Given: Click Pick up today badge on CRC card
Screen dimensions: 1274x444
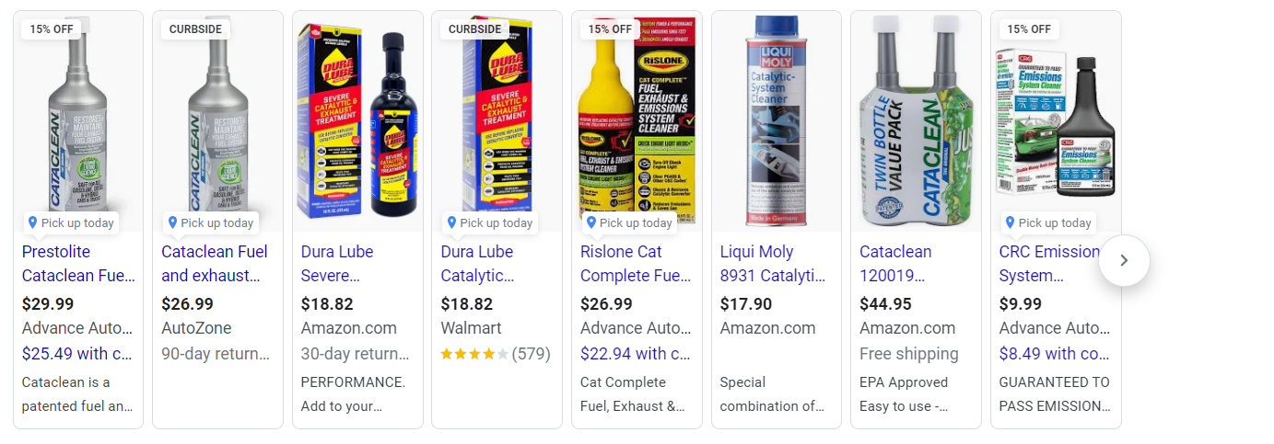Looking at the screenshot, I should pos(1048,222).
